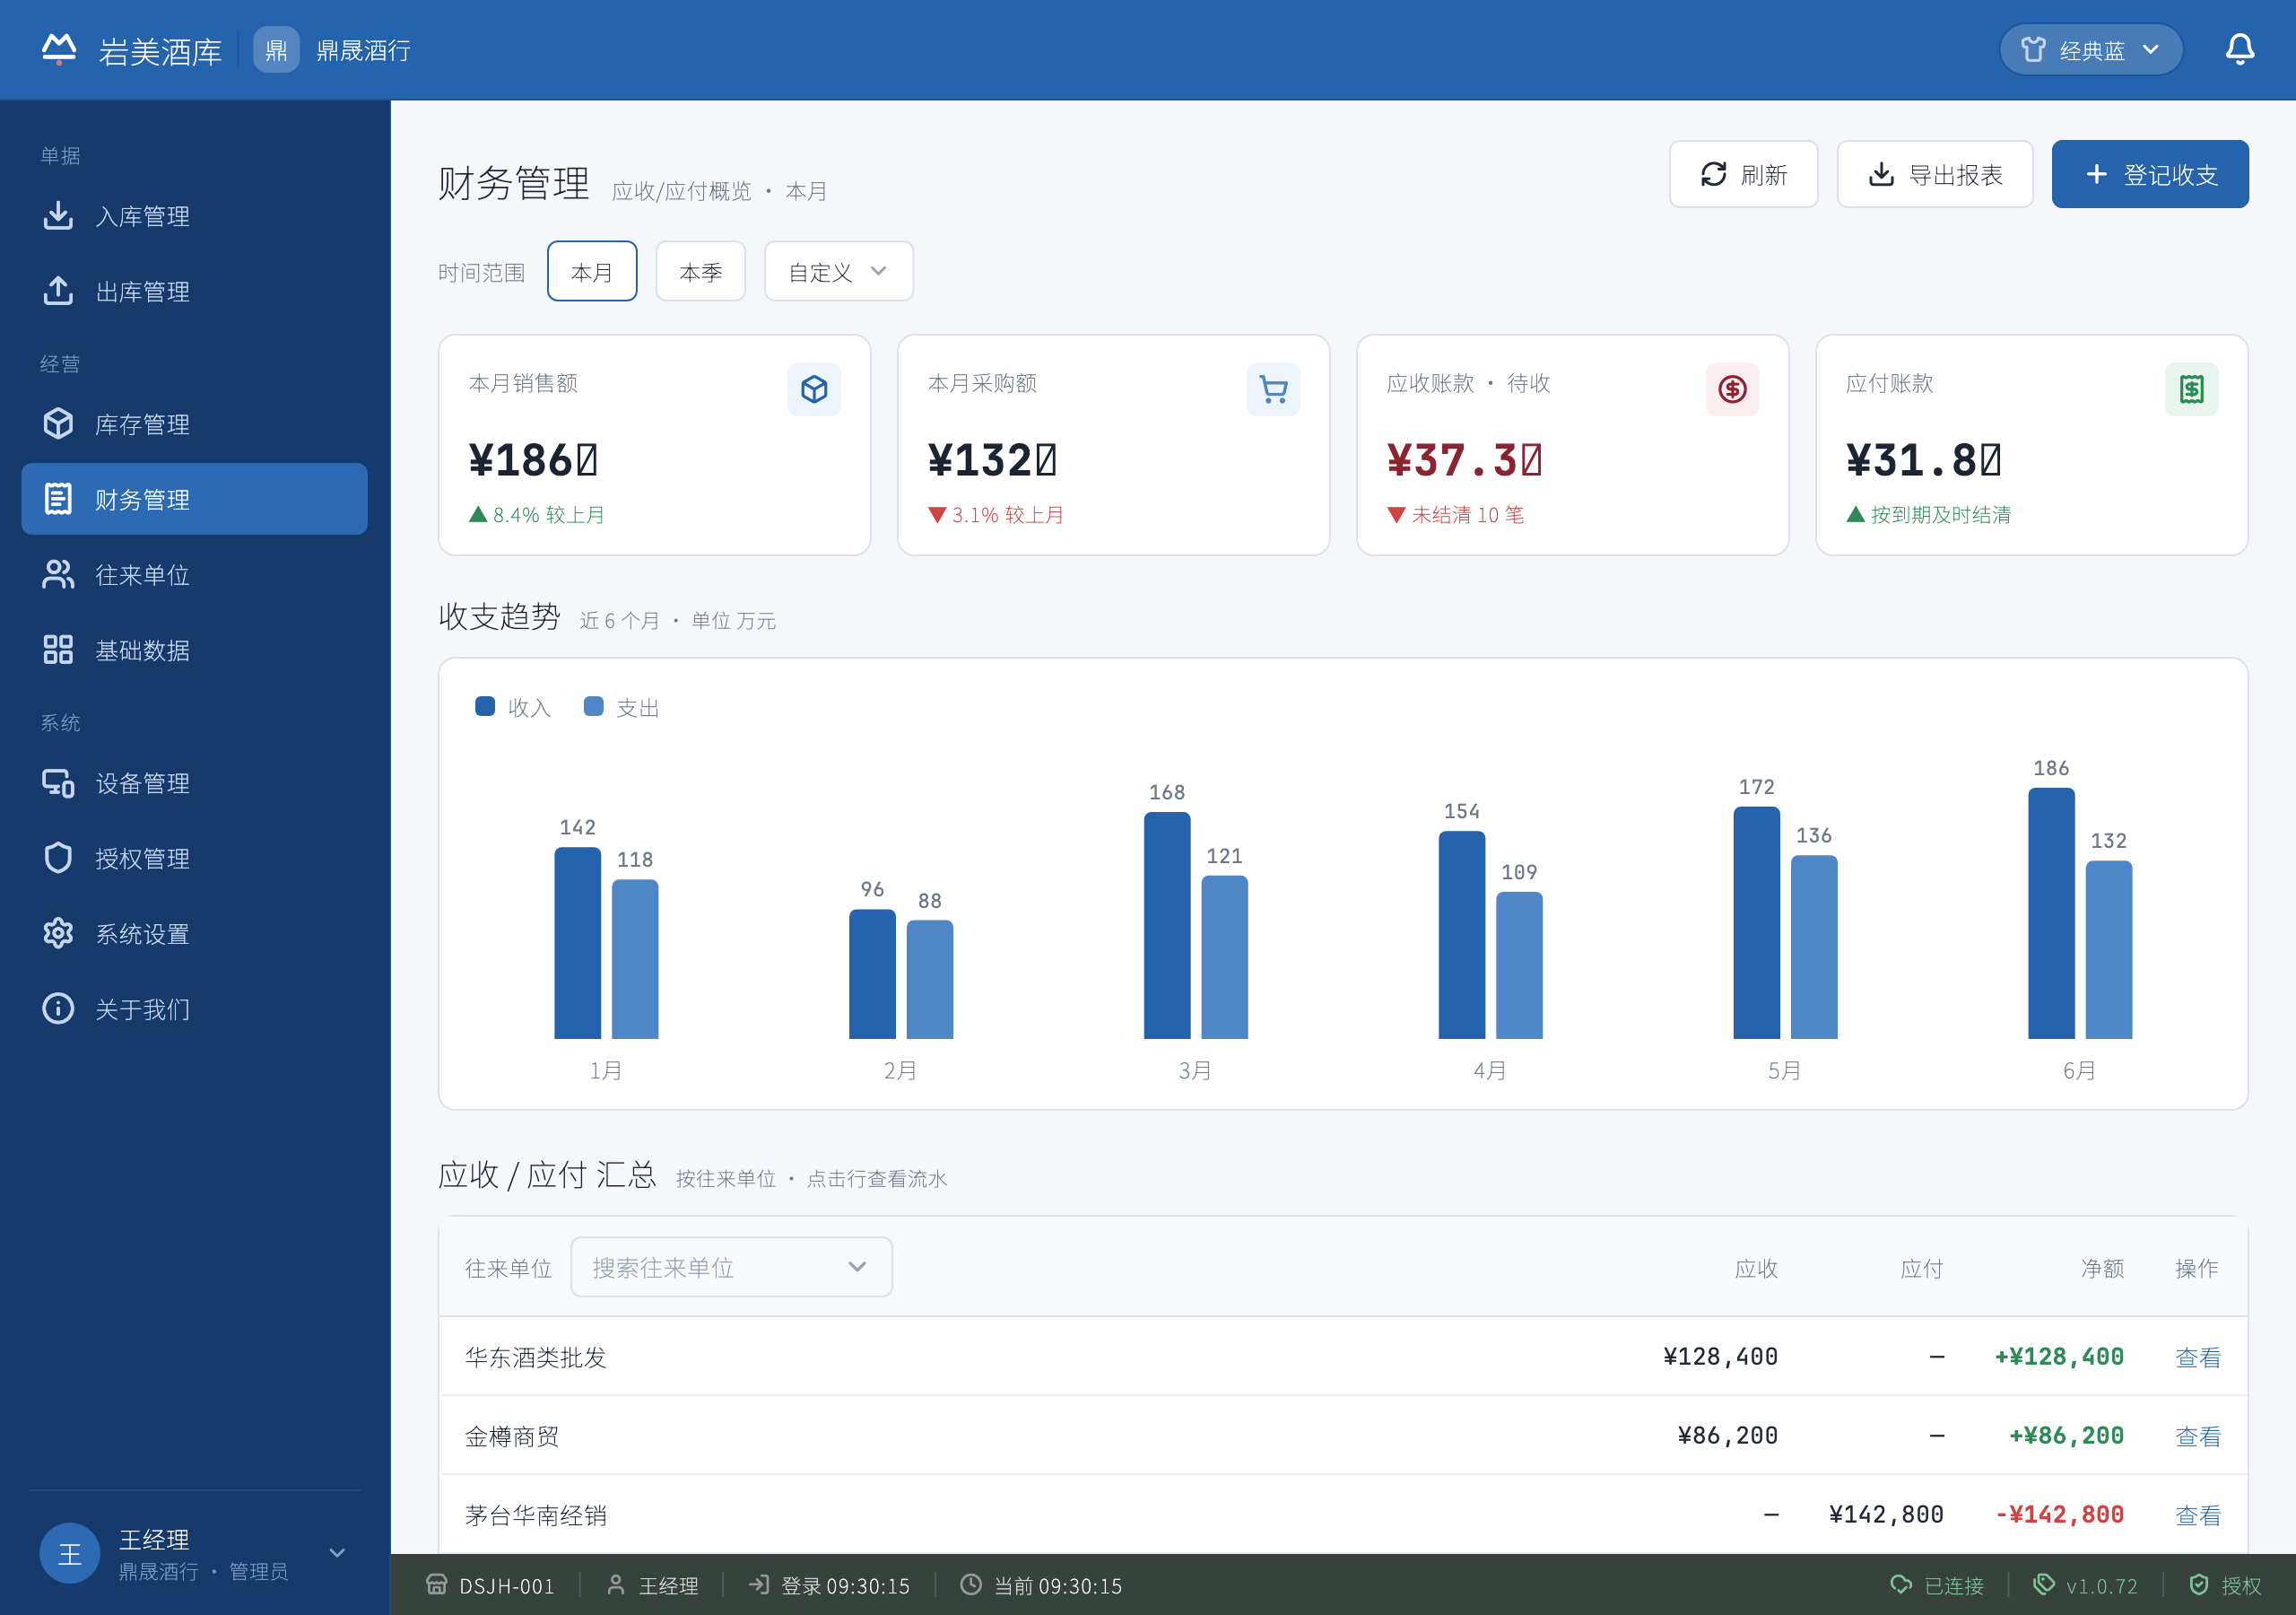Click the 鼎晟酒行 store name in header
2296x1615 pixels.
click(x=363, y=50)
